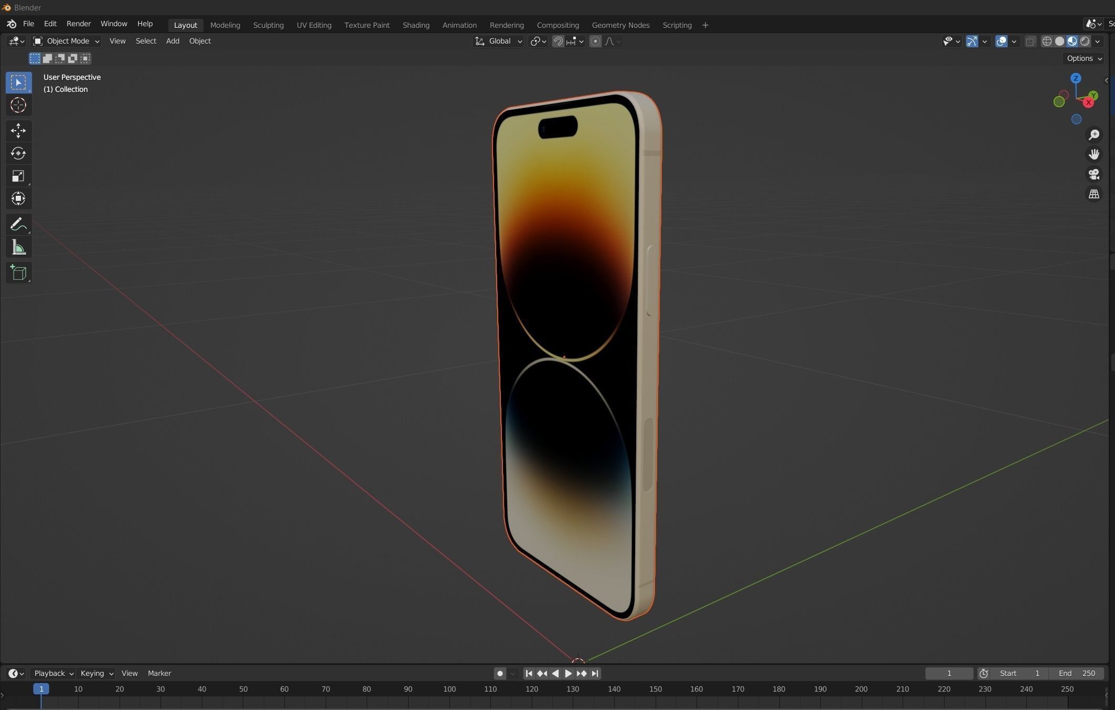The height and width of the screenshot is (710, 1115).
Task: Switch perspective/orthographic grid icon
Action: (1094, 194)
